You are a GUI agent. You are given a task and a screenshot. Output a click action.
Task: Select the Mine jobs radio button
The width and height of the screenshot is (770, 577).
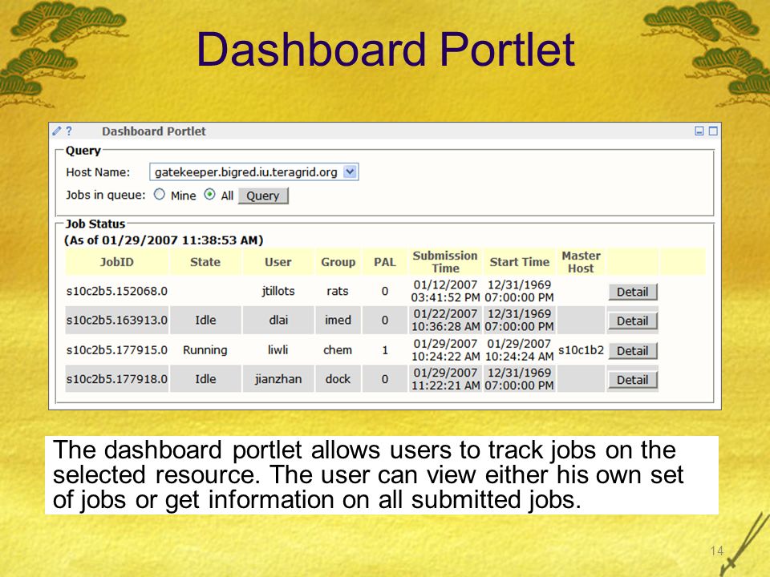click(x=159, y=194)
